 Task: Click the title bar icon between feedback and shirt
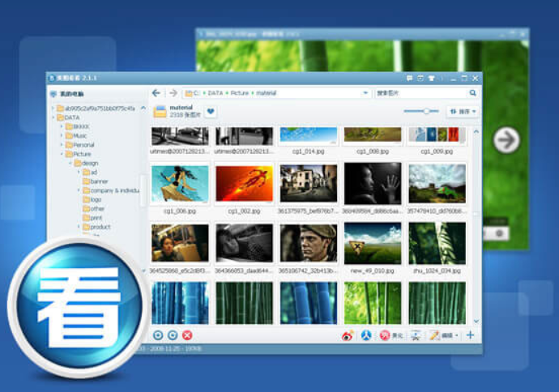coord(420,78)
